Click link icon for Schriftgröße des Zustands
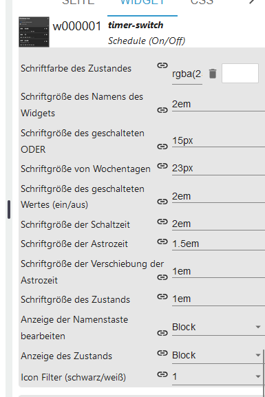This screenshot has height=397, width=265. tap(162, 297)
